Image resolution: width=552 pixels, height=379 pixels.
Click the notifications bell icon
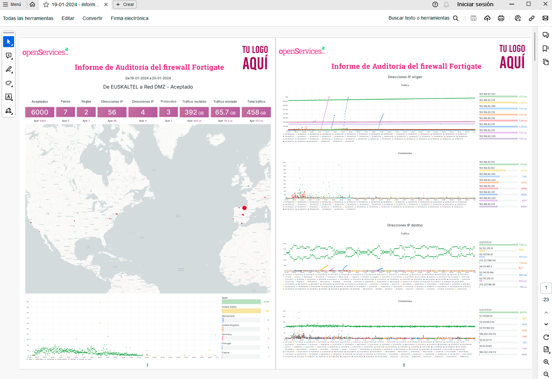(446, 4)
